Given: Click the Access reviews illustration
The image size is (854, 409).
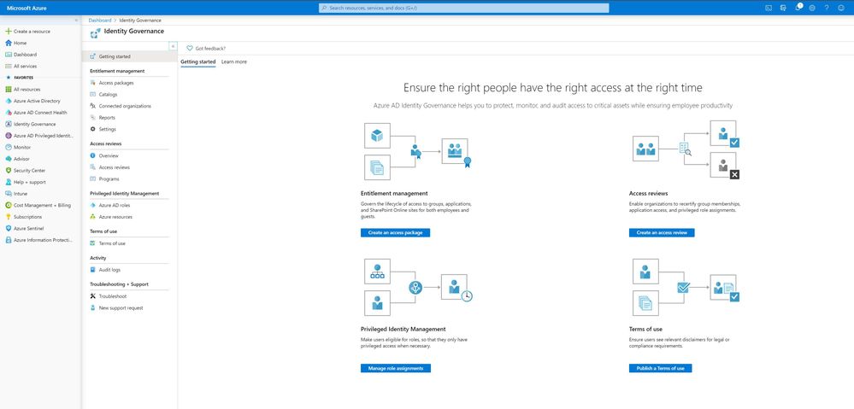Looking at the screenshot, I should point(686,149).
